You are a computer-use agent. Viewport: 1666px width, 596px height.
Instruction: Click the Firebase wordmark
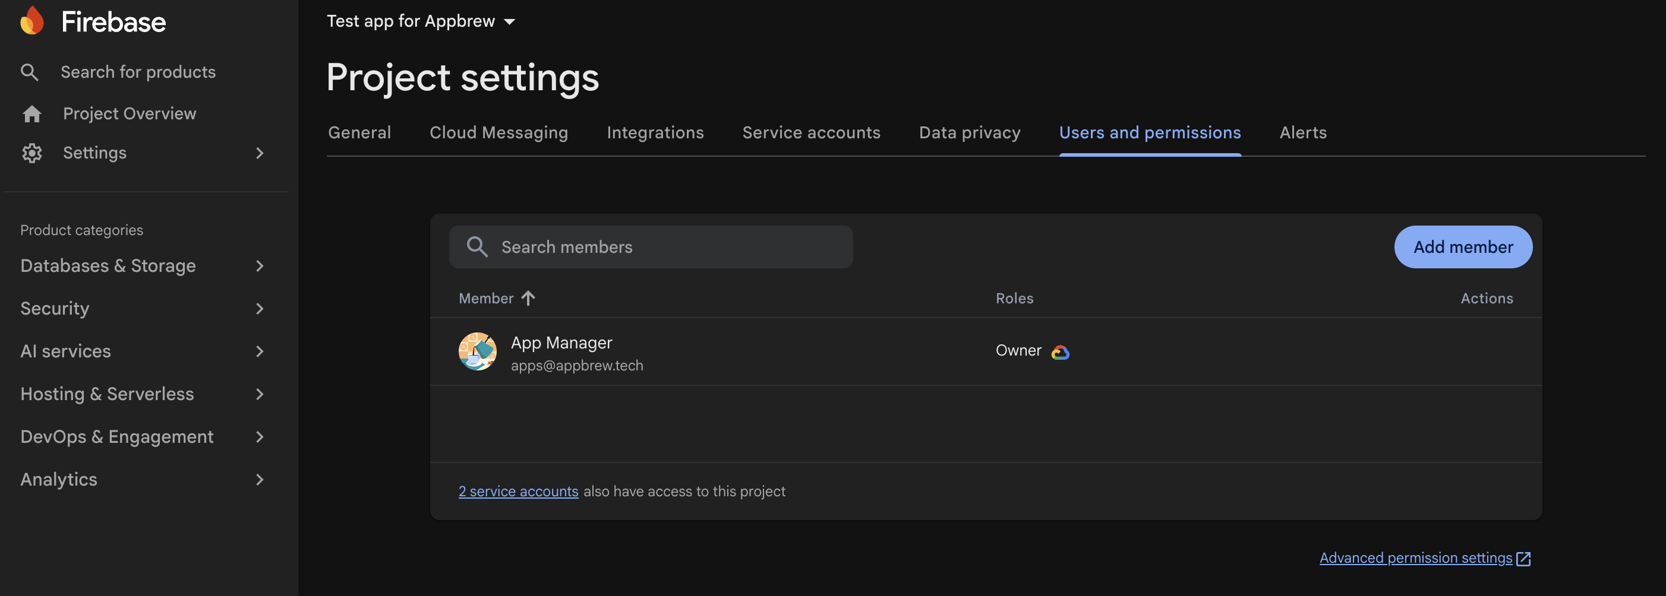[x=114, y=22]
